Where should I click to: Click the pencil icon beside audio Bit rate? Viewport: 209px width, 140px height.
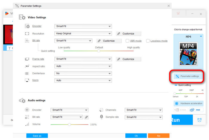tap(86, 117)
